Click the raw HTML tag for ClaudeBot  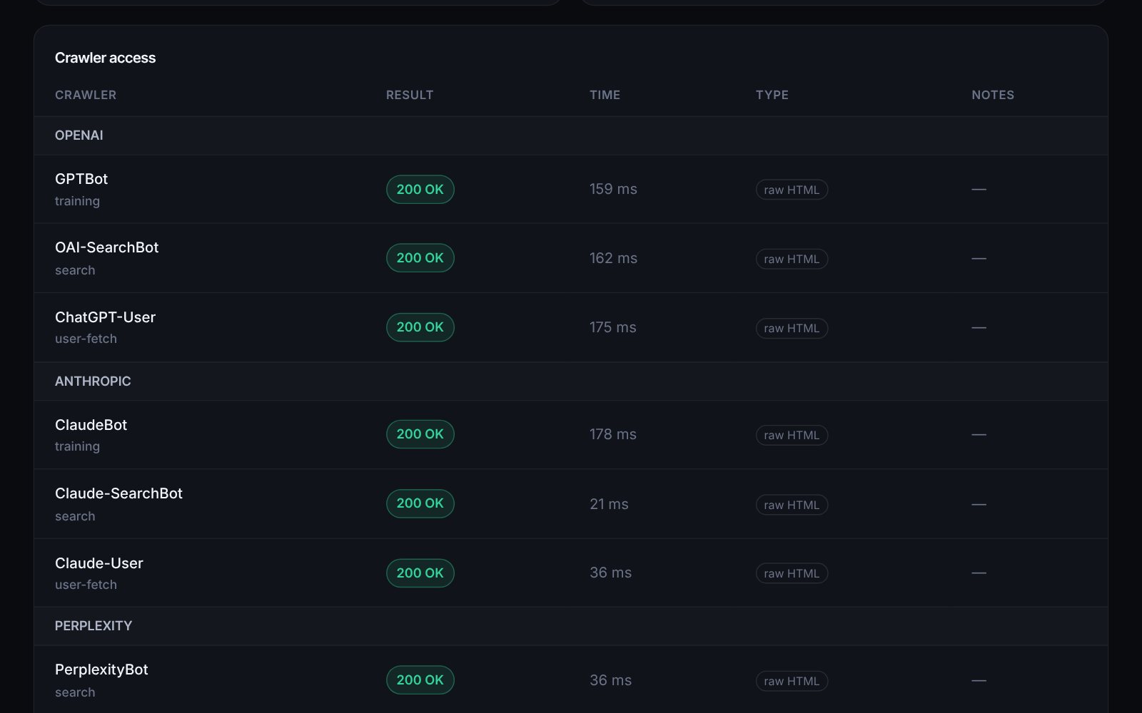point(792,435)
